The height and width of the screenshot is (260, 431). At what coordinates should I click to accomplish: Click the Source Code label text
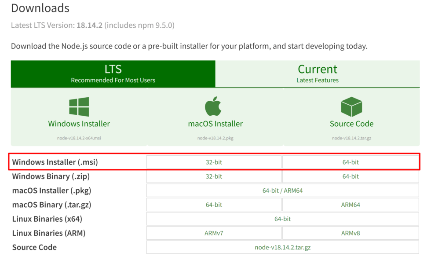[351, 124]
